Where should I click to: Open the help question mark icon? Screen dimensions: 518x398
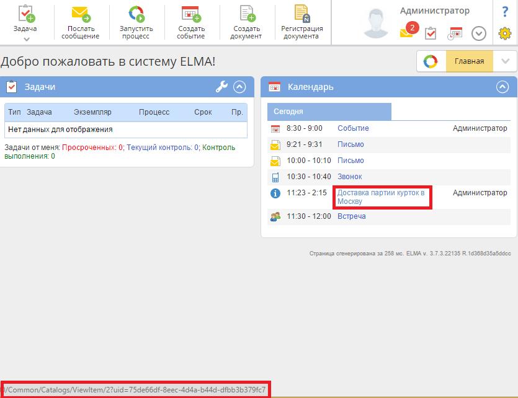click(x=505, y=12)
